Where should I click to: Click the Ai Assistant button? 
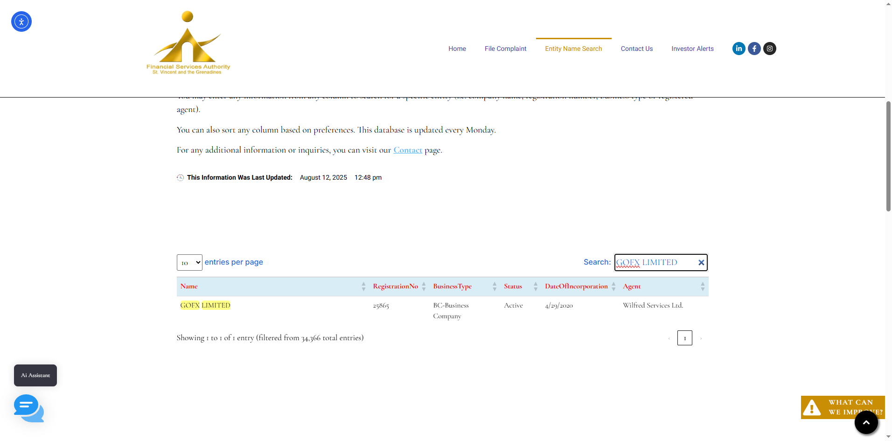35,375
